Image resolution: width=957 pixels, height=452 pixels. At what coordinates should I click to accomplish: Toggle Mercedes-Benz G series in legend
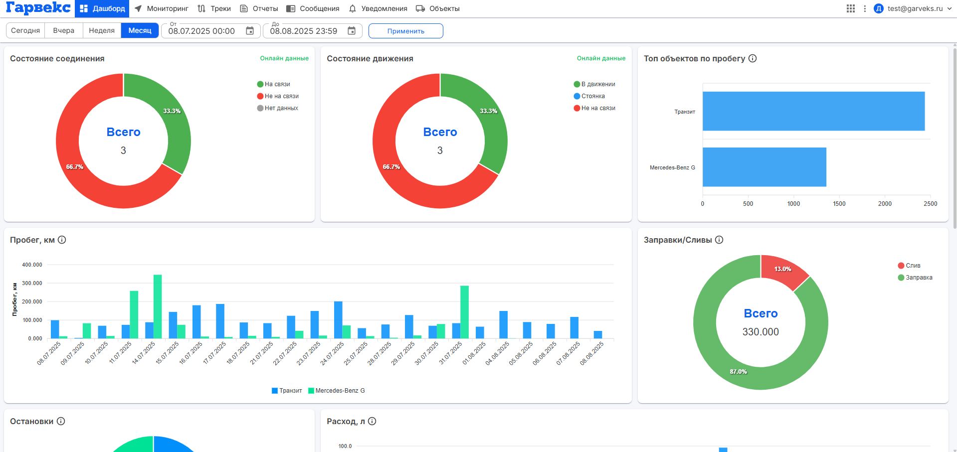coord(337,391)
